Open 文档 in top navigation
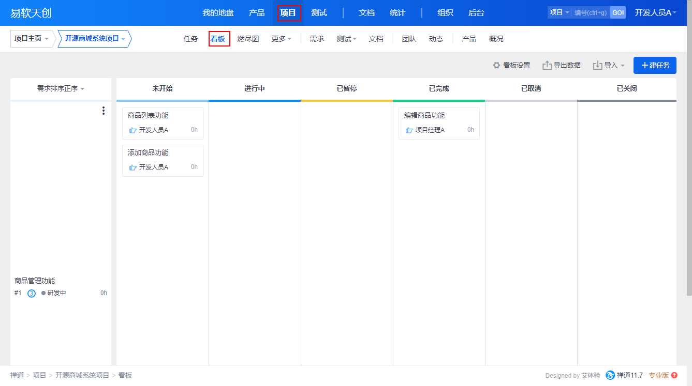This screenshot has width=692, height=386. click(366, 12)
